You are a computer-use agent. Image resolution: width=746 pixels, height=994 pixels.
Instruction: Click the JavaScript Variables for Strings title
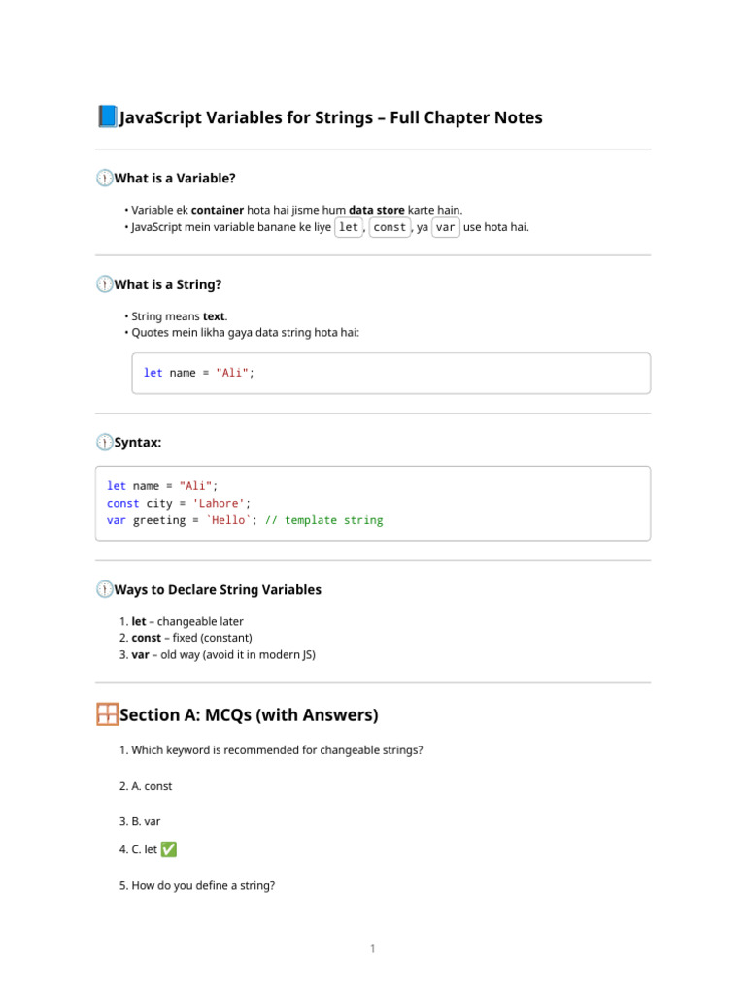coord(330,117)
